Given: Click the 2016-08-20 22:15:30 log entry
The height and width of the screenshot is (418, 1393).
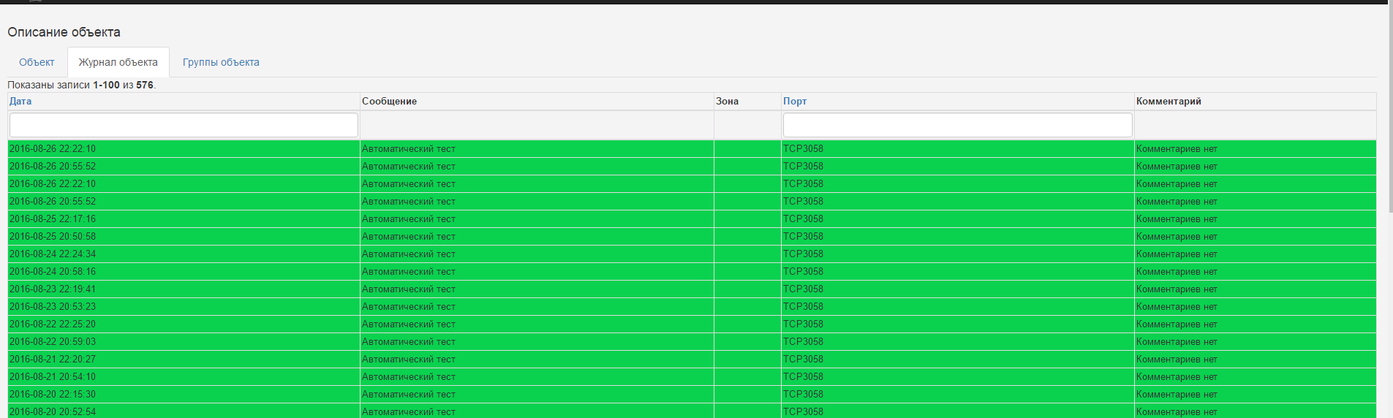Looking at the screenshot, I should pyautogui.click(x=53, y=394).
